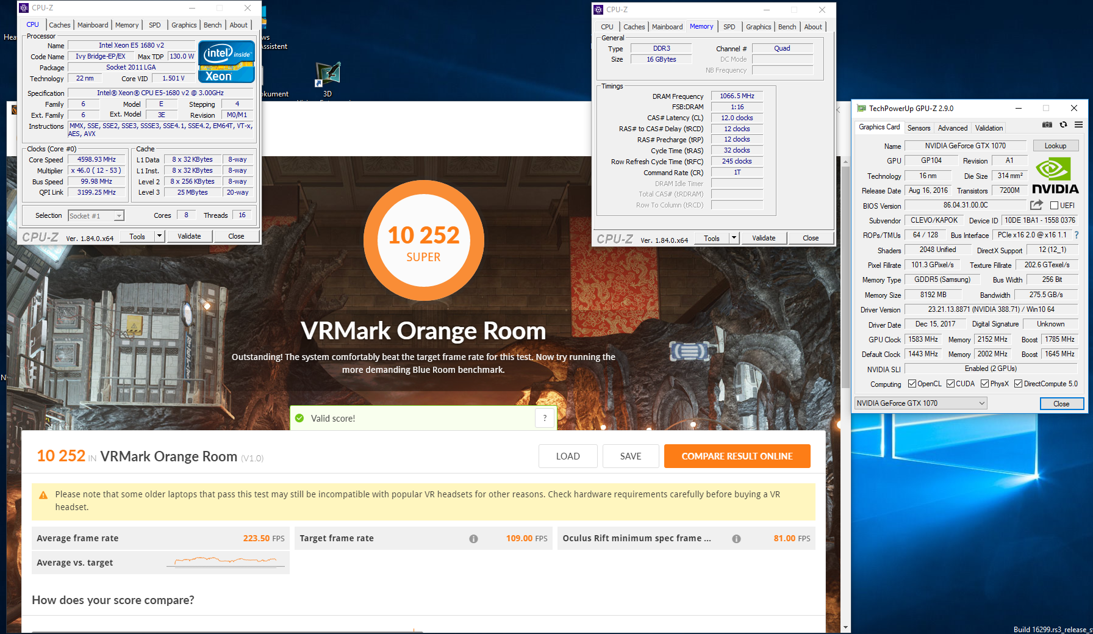Viewport: 1093px width, 634px height.
Task: Click the NVIDIA logo in GPU-Z
Action: coord(1055,176)
